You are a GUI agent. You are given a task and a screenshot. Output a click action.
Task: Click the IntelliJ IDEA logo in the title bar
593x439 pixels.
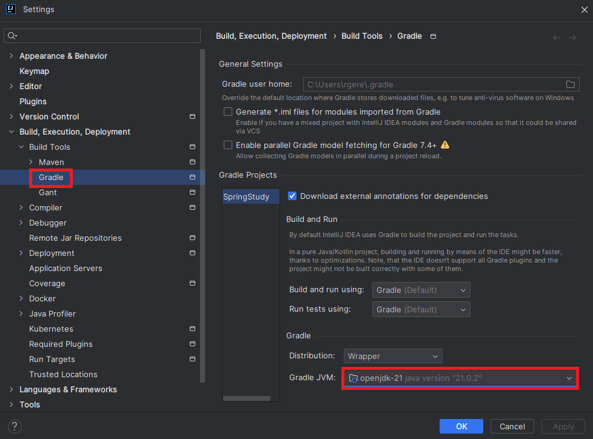11,9
